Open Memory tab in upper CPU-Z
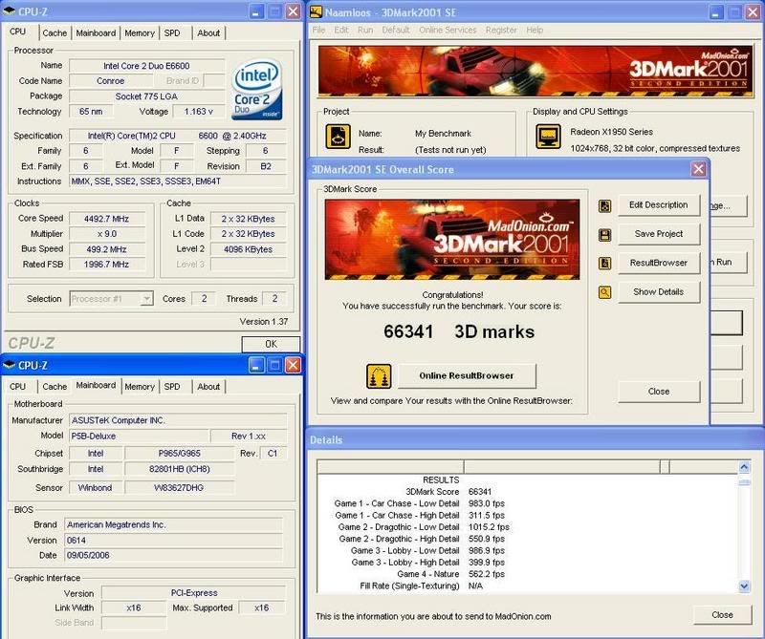This screenshot has width=765, height=639. [140, 33]
